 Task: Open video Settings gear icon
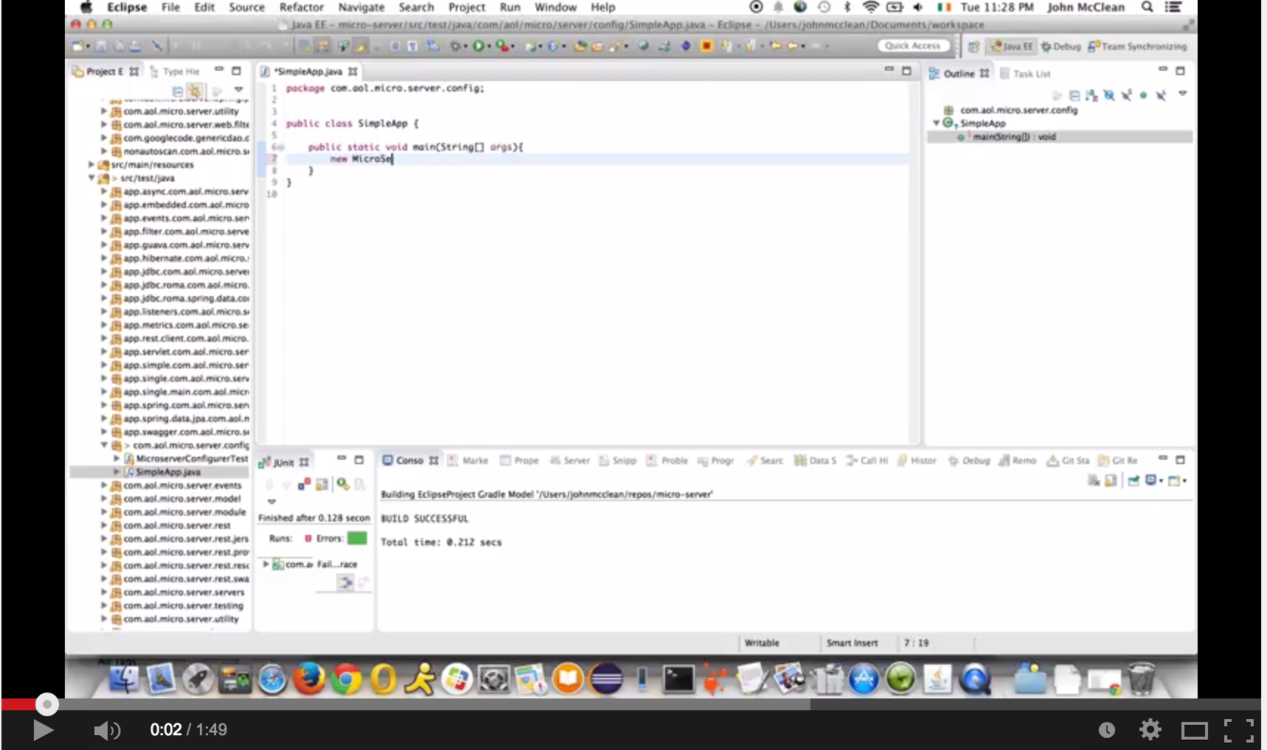pos(1150,729)
